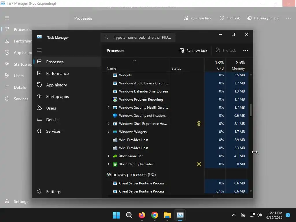
Task: Sort by CPU column header
Action: (x=215, y=65)
